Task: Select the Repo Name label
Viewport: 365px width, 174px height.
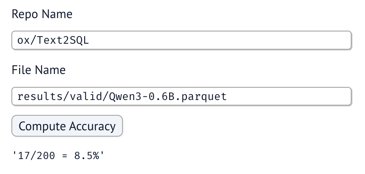Action: pos(42,14)
